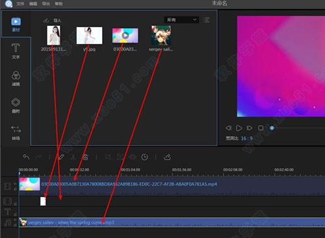The image size is (325, 238).
Task: Click the 00:02:08.00 mark on the ruler
Action: [233, 170]
